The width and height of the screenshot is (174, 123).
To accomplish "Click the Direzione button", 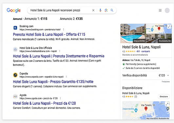I will pos(164,97).
